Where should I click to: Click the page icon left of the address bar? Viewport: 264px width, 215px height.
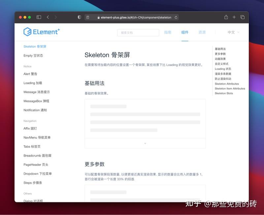pos(88,17)
